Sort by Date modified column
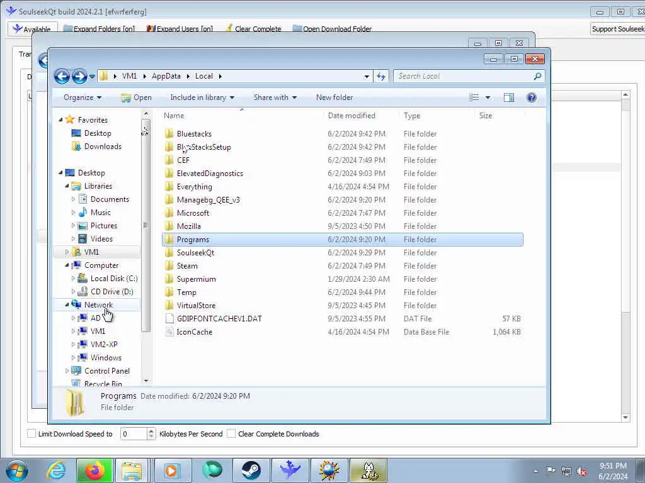 click(x=361, y=116)
